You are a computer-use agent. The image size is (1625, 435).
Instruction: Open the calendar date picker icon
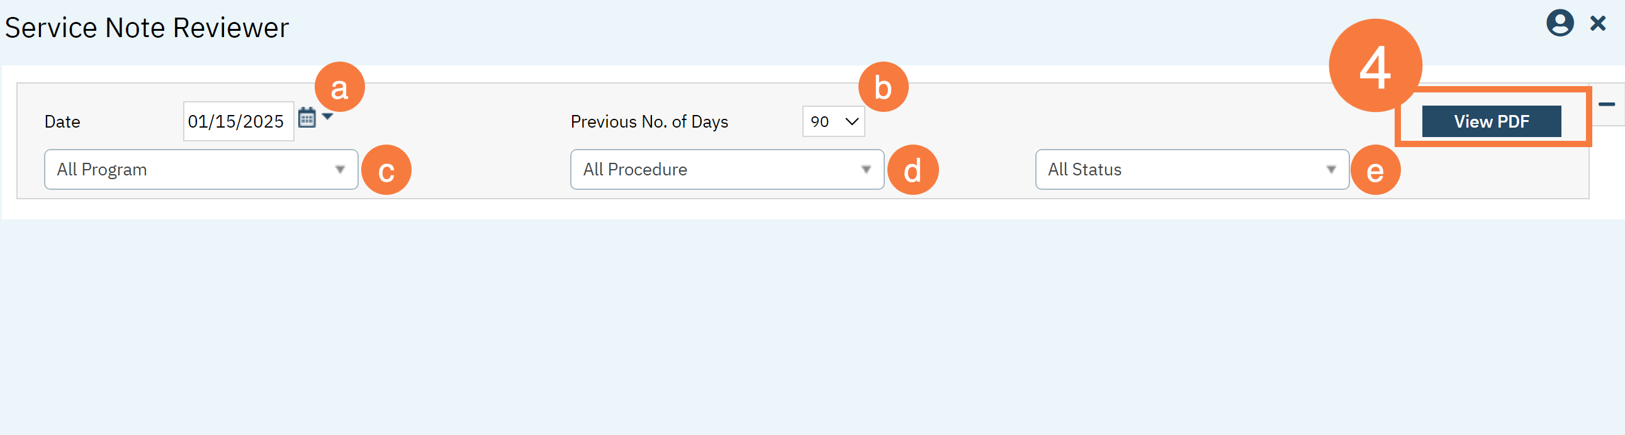tap(306, 118)
